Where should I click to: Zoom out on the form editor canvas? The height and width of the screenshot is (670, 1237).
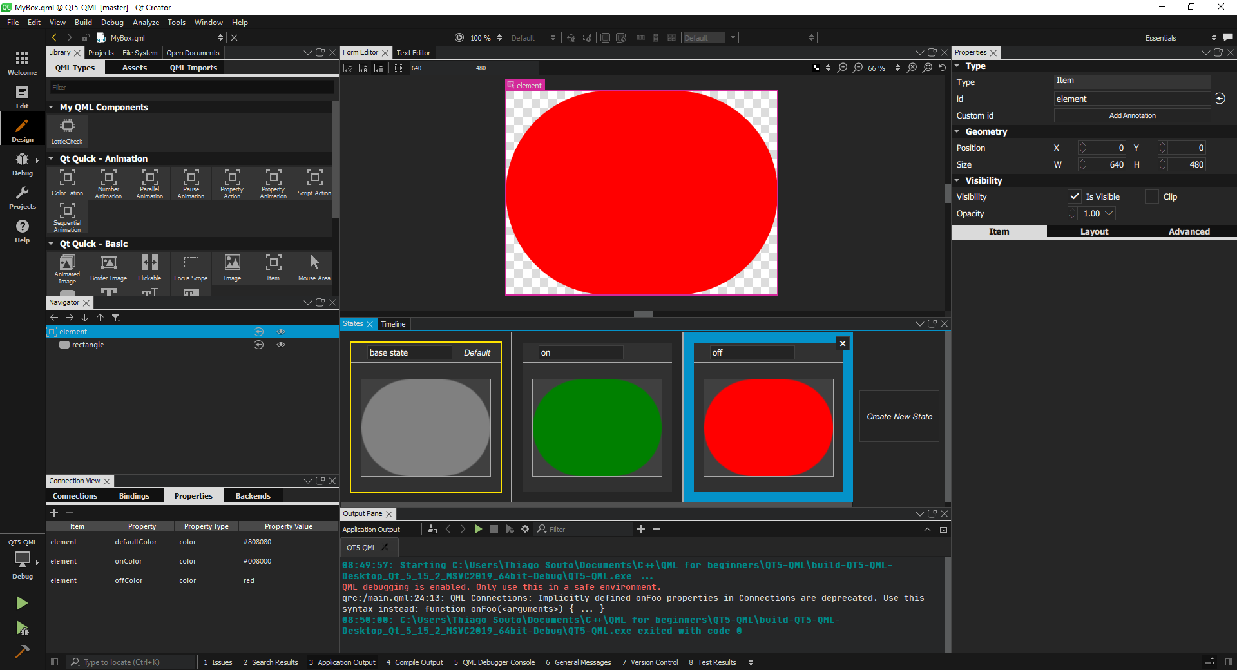coord(858,68)
